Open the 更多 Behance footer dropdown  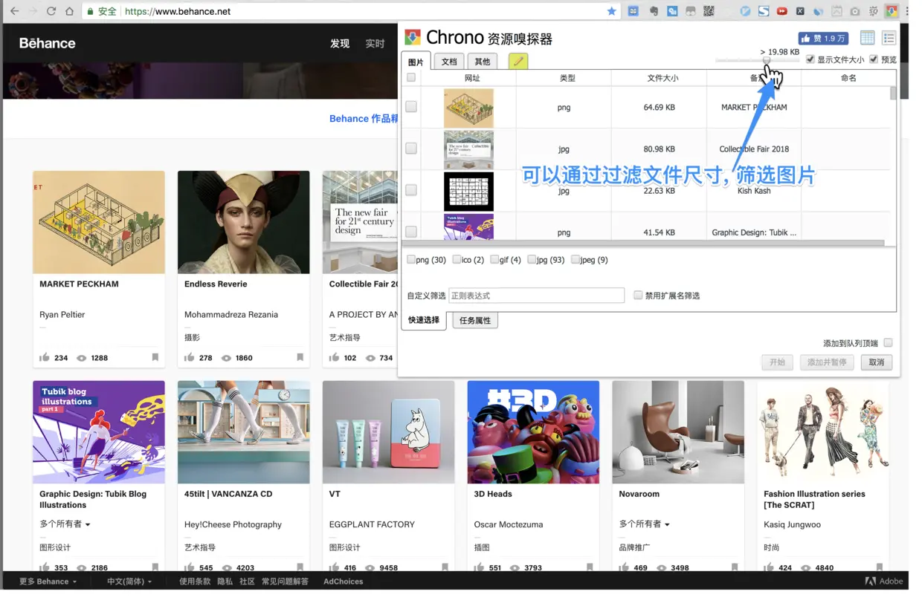pos(48,581)
